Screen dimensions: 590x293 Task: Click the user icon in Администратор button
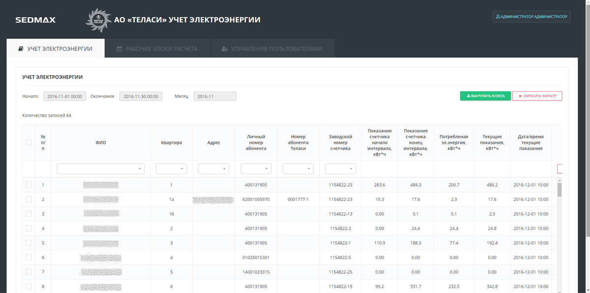(x=499, y=17)
